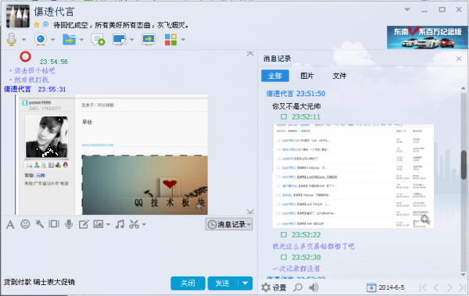
Task: Record a voice message with the mic icon
Action: [x=69, y=224]
